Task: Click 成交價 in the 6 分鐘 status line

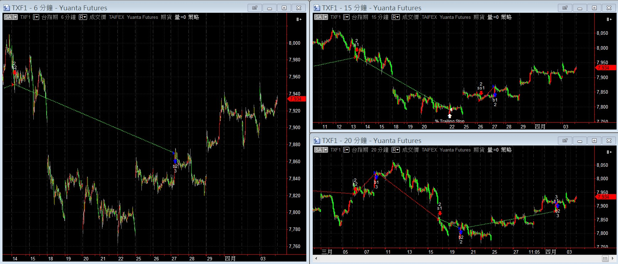Action: click(98, 17)
